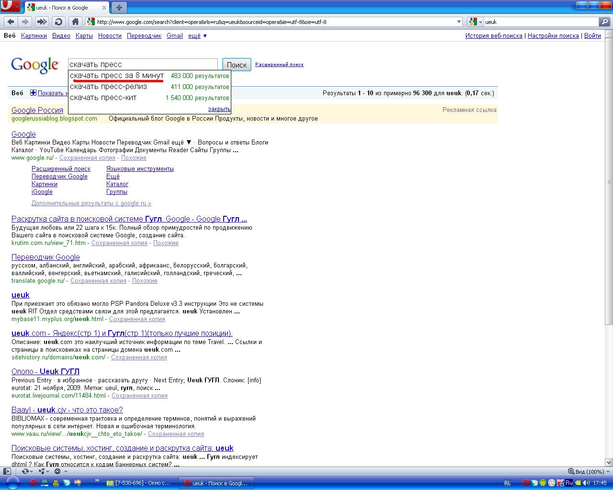This screenshot has width=613, height=490.
Task: Select suggestion 'скачать пресс за 8 минут'
Action: 149,76
